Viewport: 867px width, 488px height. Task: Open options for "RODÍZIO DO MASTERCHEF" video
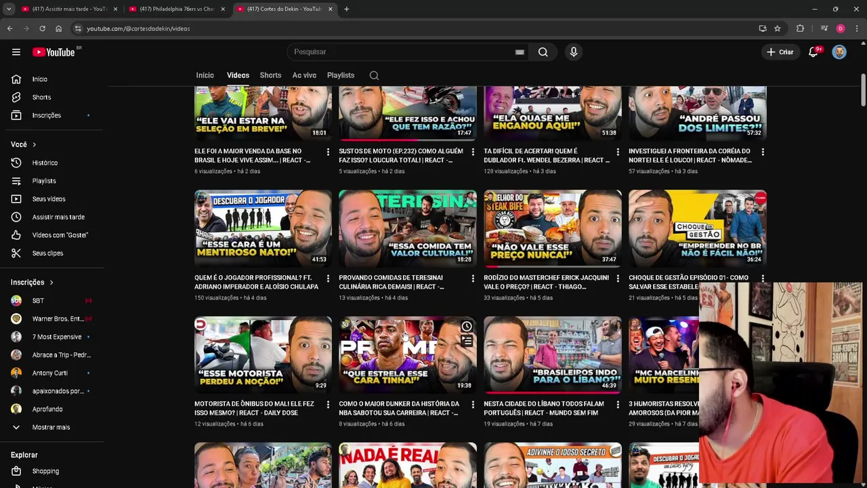[618, 279]
